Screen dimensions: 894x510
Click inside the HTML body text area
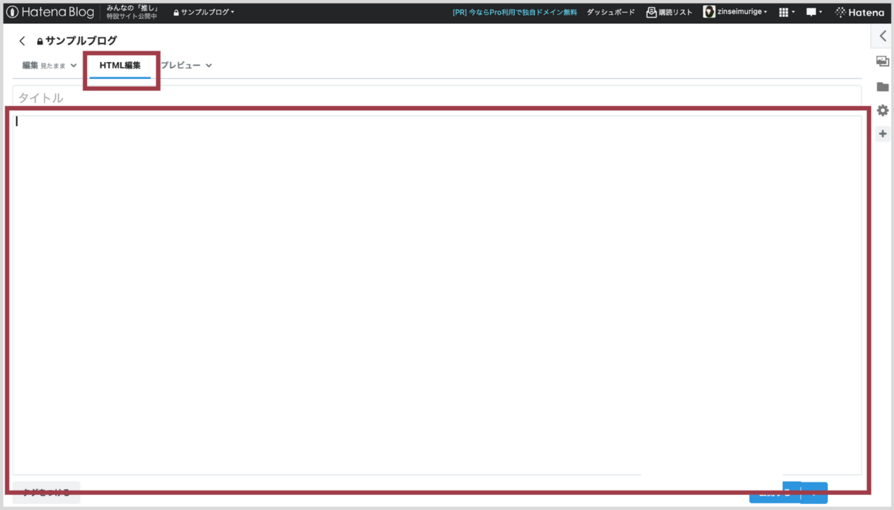click(437, 295)
